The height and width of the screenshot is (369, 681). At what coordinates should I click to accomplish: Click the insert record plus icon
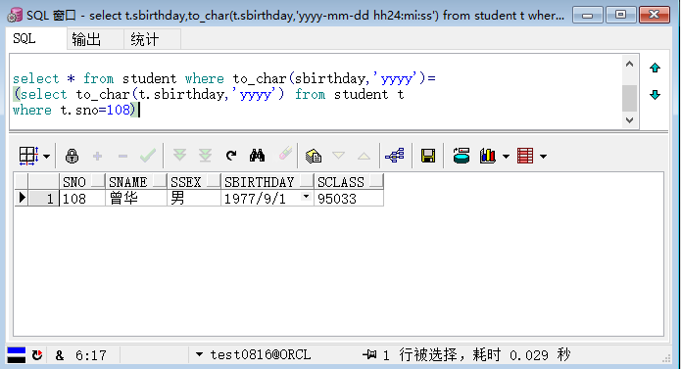(97, 156)
